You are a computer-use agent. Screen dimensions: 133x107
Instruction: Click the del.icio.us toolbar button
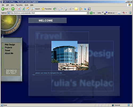tap(109, 13)
